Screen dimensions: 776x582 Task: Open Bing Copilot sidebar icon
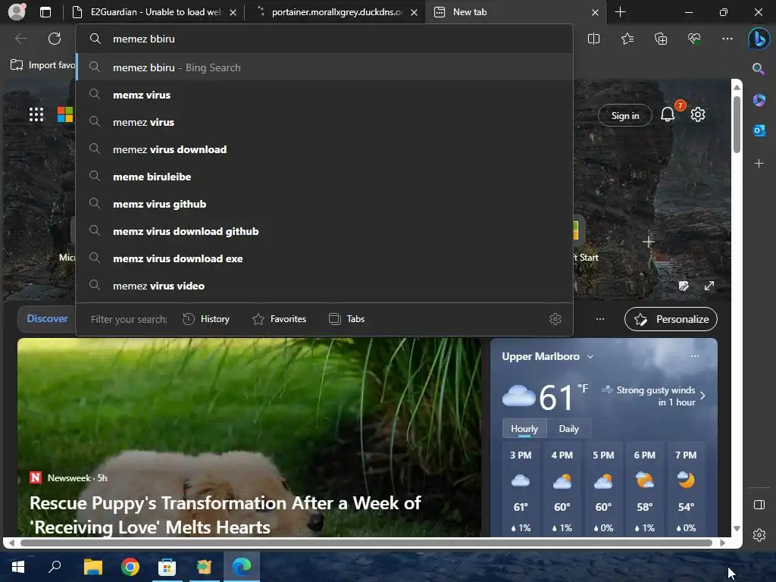click(x=759, y=39)
